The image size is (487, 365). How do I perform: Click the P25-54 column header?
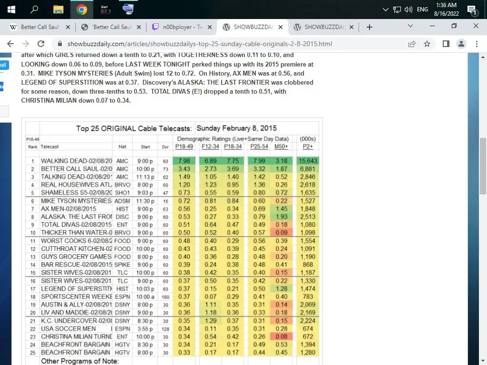coord(259,146)
